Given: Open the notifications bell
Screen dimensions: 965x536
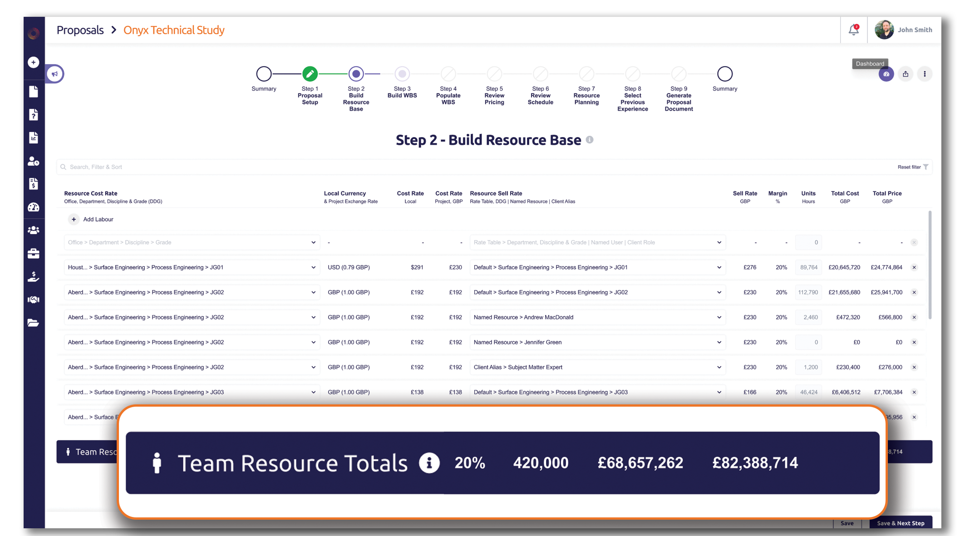Looking at the screenshot, I should point(854,30).
